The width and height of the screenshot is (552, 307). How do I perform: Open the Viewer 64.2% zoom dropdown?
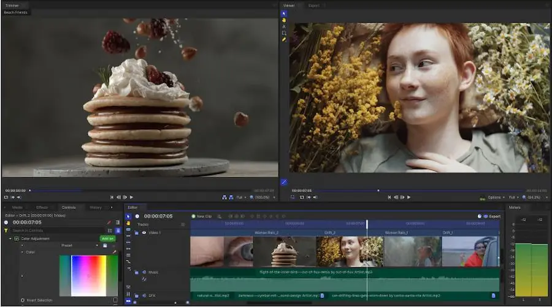(535, 197)
